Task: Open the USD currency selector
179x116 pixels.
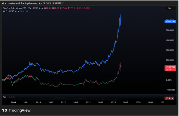Action: (169, 9)
